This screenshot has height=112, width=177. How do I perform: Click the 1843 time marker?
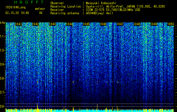[53, 24]
